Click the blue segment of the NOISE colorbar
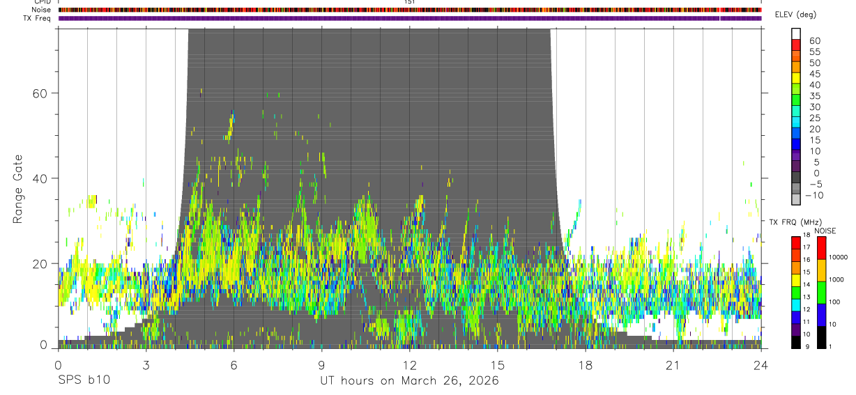The image size is (856, 395). [820, 315]
